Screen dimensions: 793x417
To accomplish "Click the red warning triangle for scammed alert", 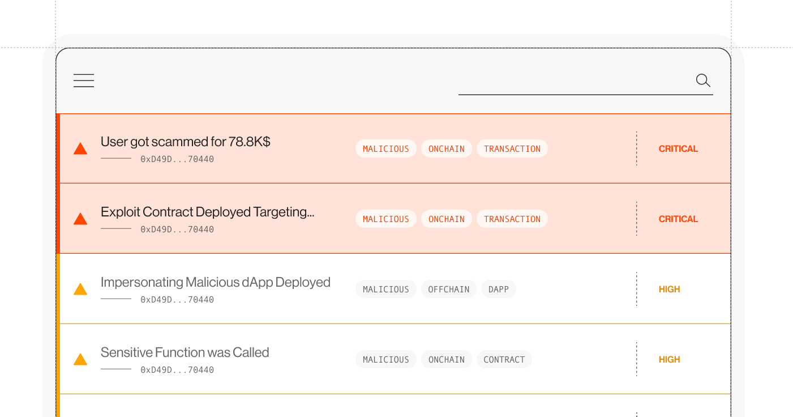I will coord(80,149).
